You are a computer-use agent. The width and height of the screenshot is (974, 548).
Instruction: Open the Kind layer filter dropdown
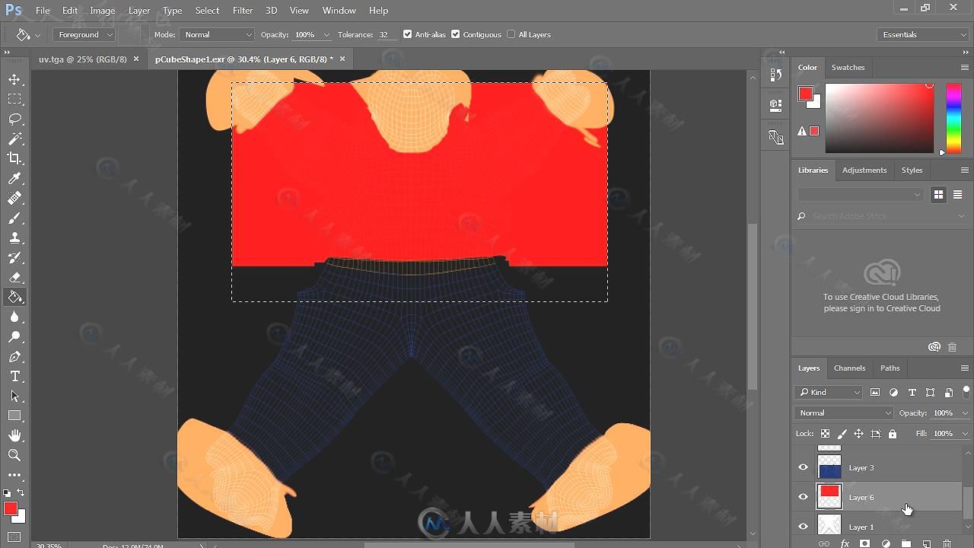click(829, 393)
